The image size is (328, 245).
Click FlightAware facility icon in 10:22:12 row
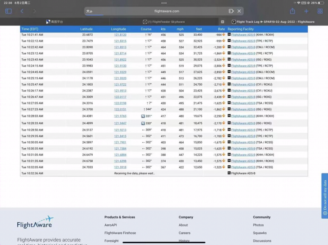[x=229, y=41]
